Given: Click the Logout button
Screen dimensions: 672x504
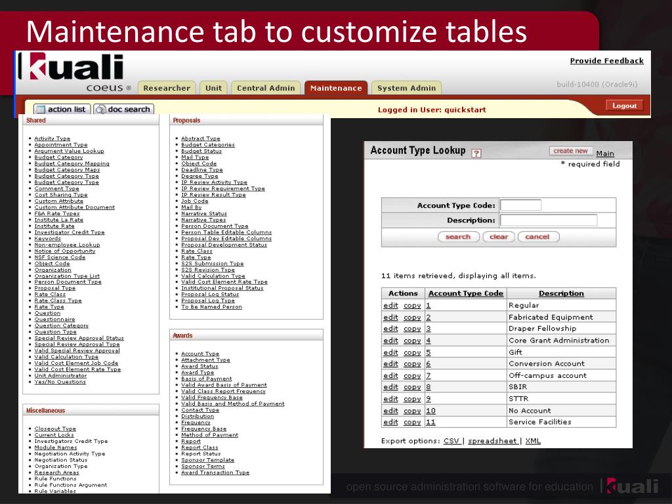Looking at the screenshot, I should click(625, 106).
